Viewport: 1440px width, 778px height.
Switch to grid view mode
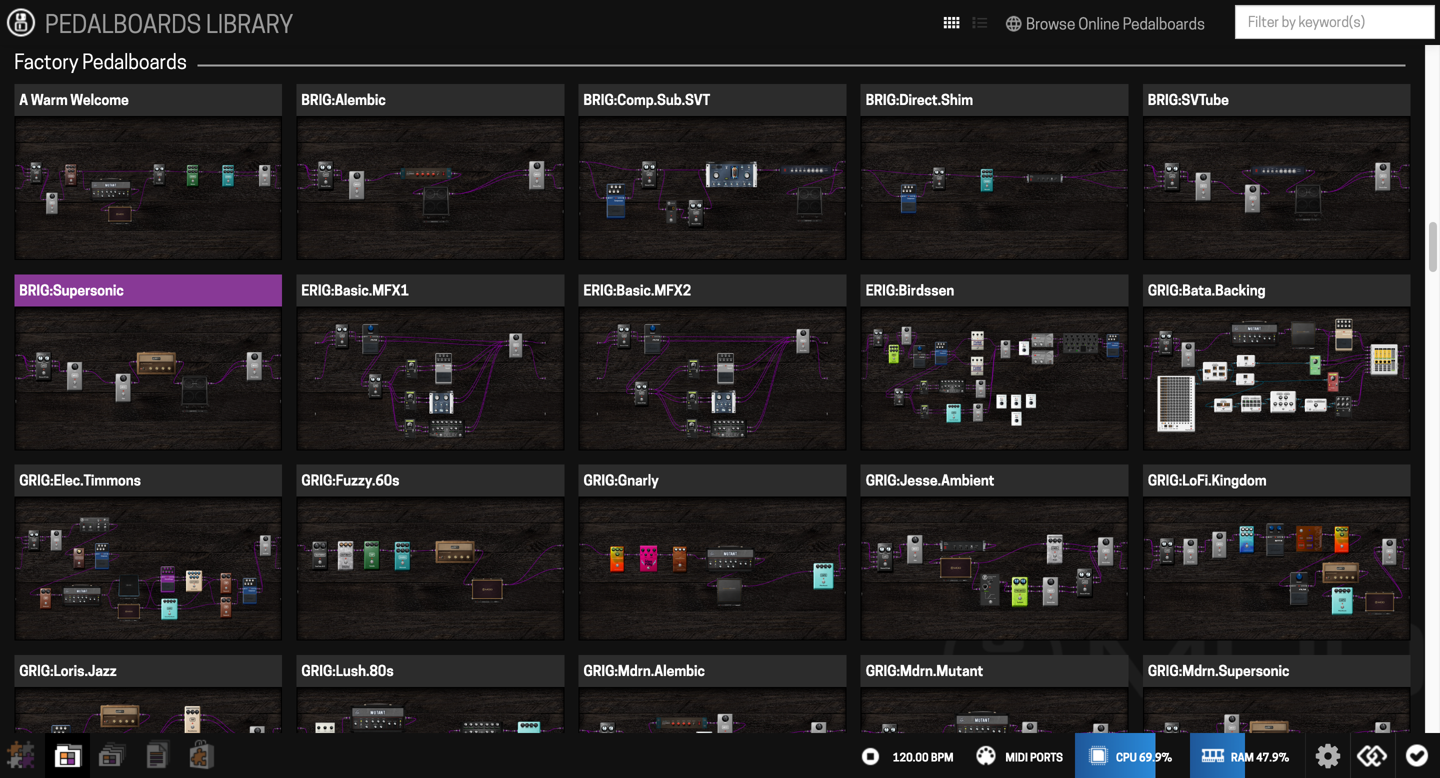click(x=951, y=23)
